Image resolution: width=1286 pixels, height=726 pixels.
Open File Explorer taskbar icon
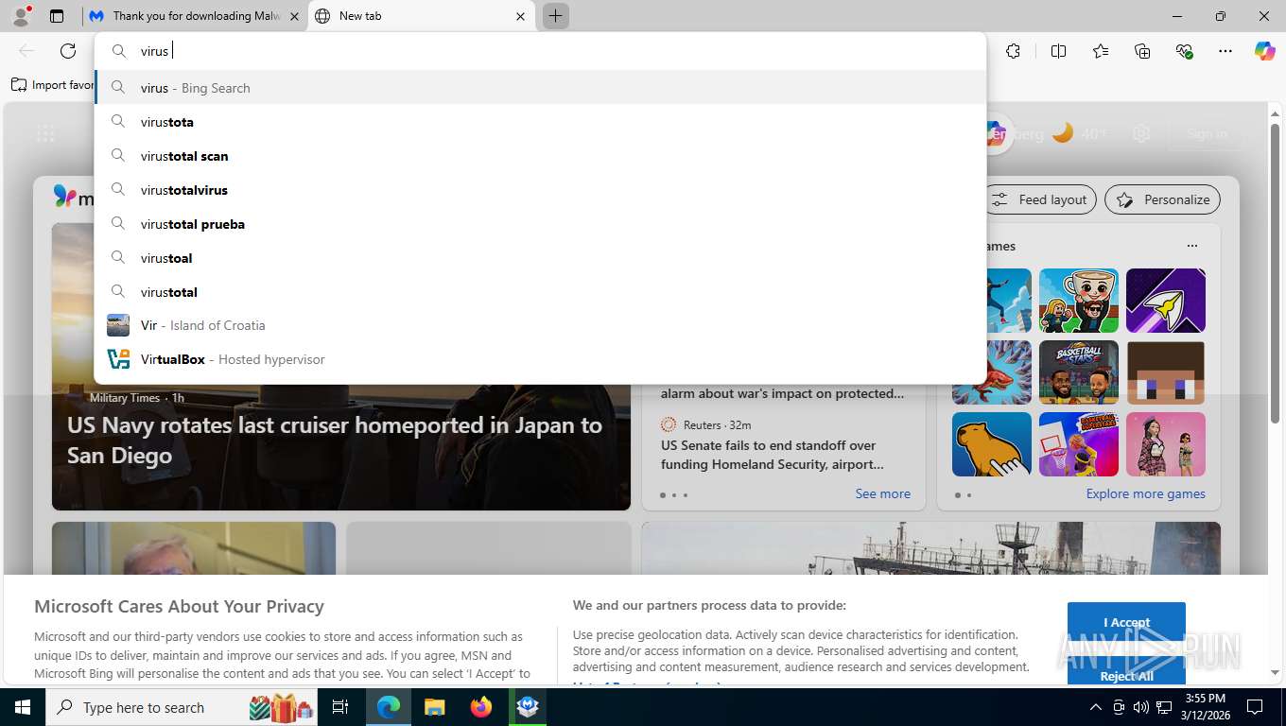[x=434, y=707]
